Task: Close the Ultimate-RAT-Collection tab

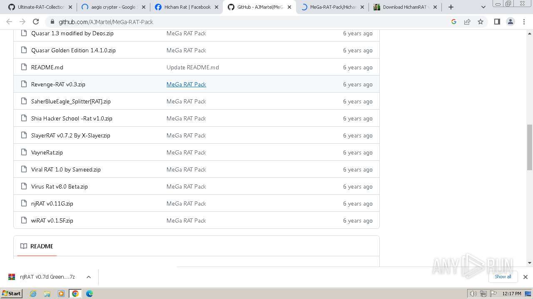Action: [70, 7]
